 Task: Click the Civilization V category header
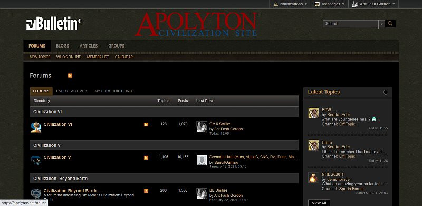click(164, 145)
